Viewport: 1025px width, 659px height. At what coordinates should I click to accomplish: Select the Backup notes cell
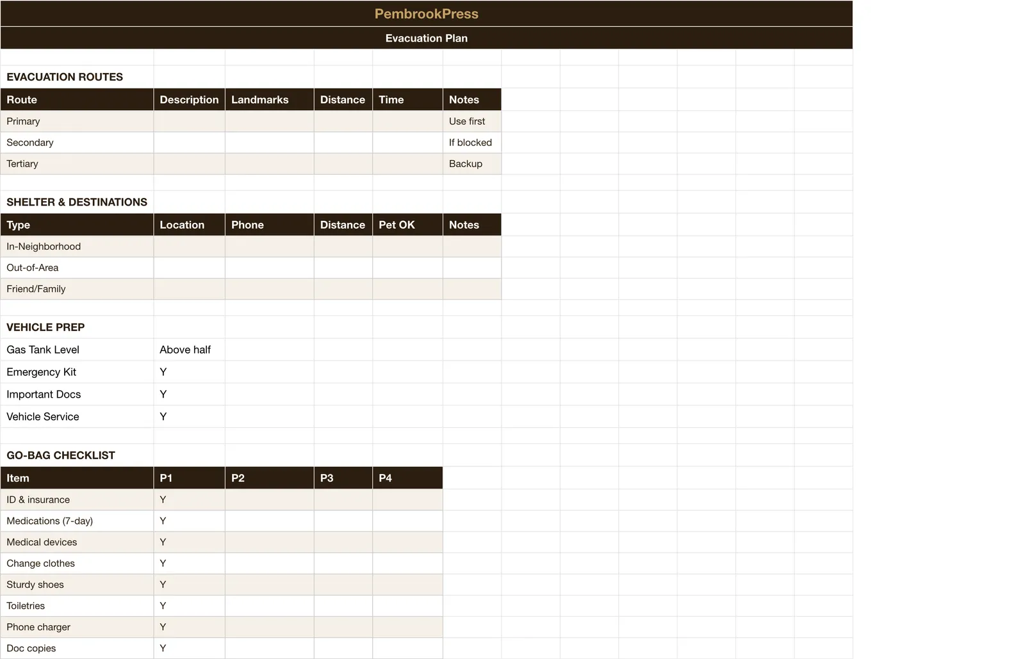[471, 163]
